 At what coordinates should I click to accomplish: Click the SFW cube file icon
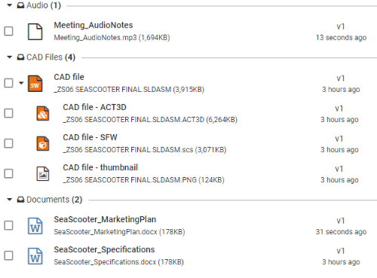tap(43, 144)
